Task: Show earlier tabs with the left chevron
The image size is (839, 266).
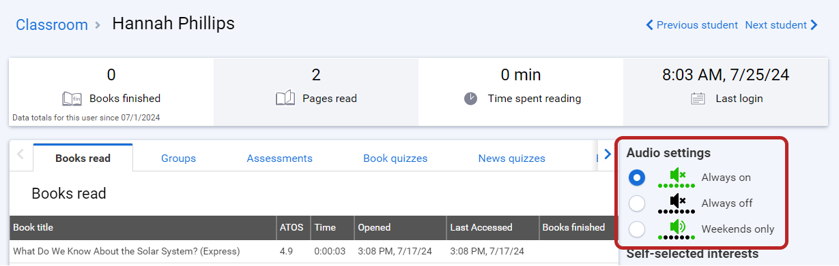Action: coord(20,154)
